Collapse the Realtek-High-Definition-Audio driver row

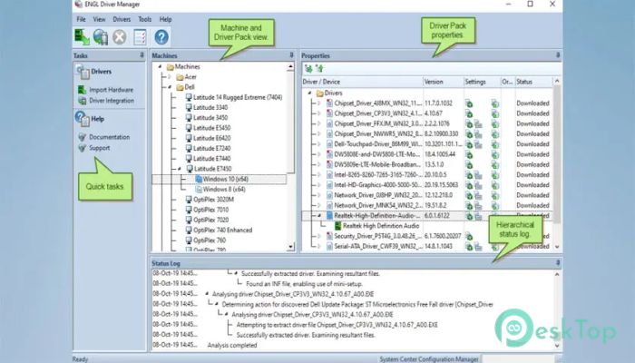click(319, 216)
